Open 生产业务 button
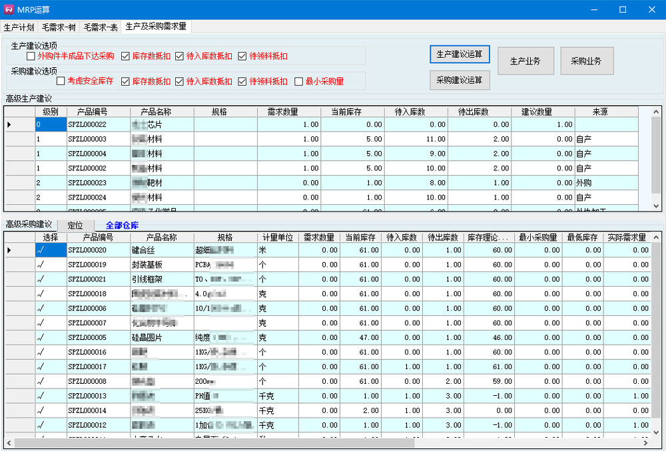Viewport: 666px width, 451px height. (525, 61)
